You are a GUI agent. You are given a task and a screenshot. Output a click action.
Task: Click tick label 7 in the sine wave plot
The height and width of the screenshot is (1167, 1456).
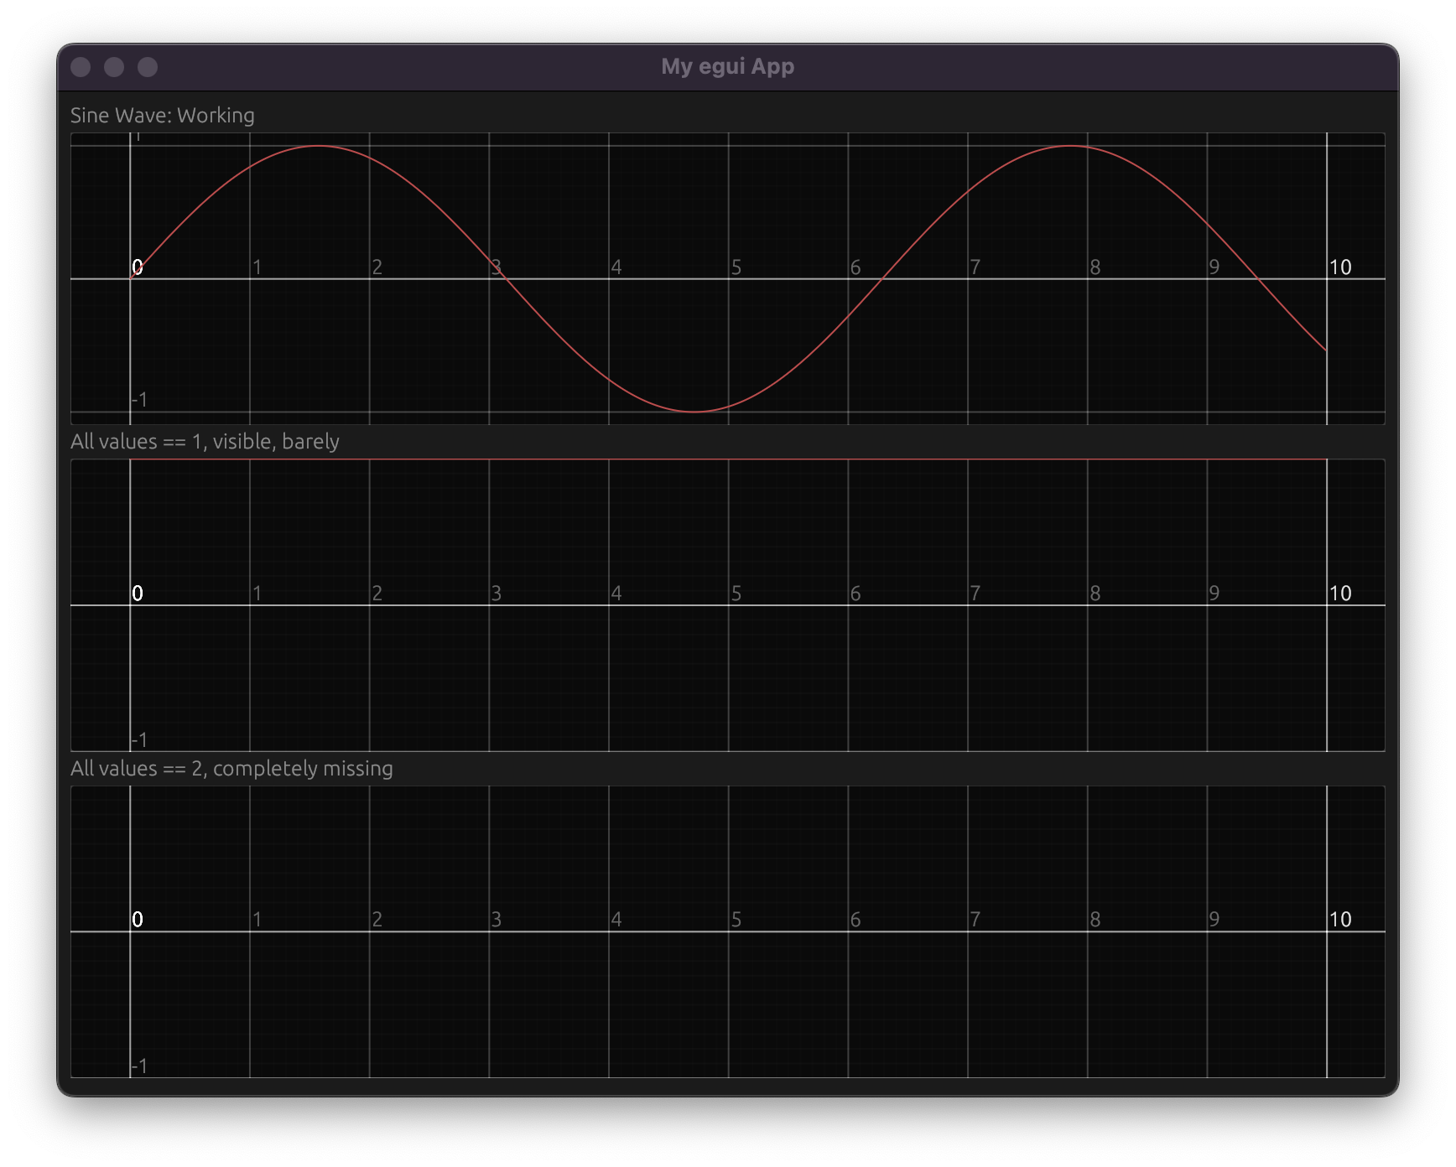point(975,267)
